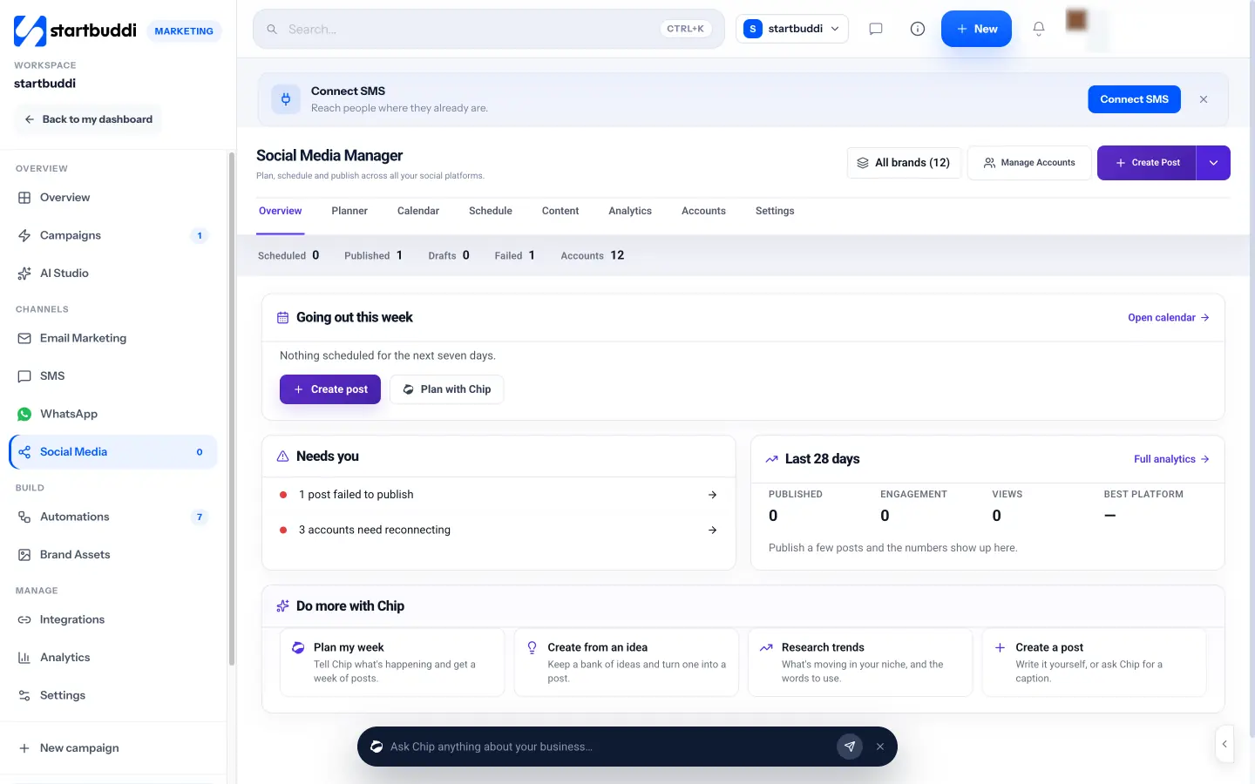Image resolution: width=1255 pixels, height=784 pixels.
Task: Open Email Marketing channel
Action: pos(113,338)
